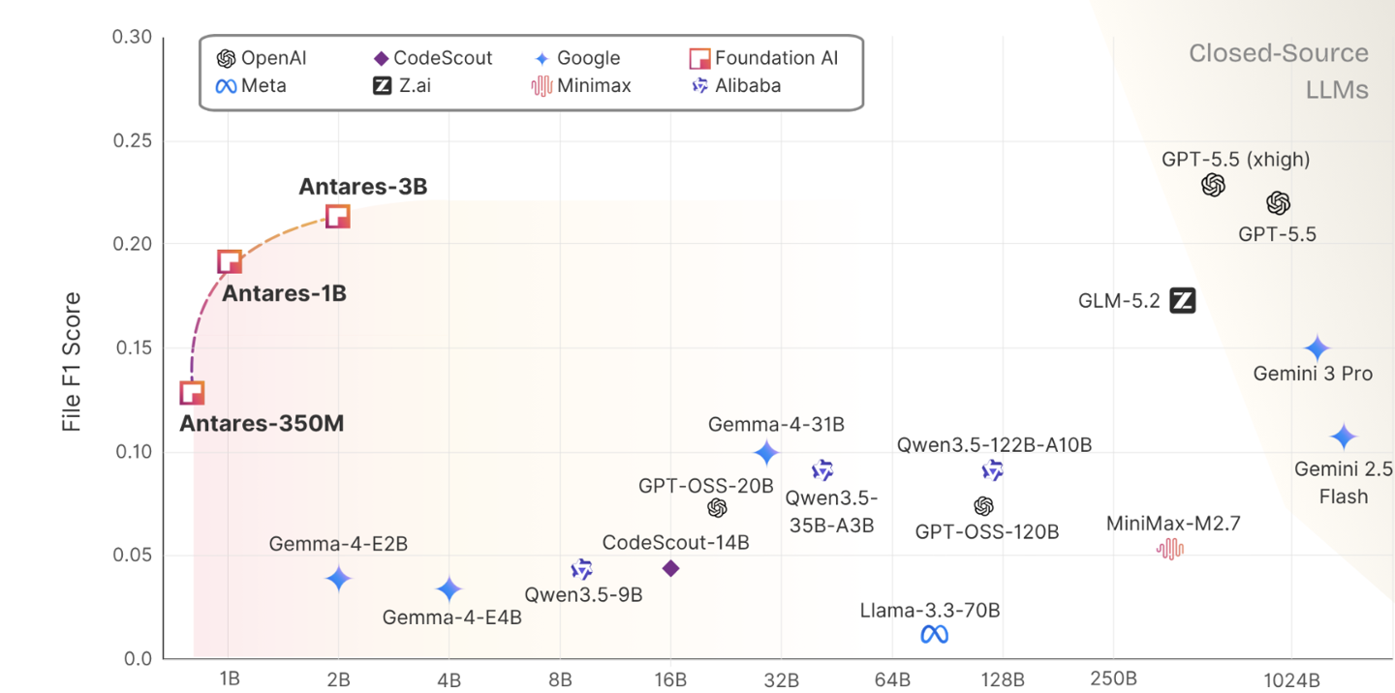1395x693 pixels.
Task: Click the Gemma-4-E2B star marker
Action: tap(338, 579)
